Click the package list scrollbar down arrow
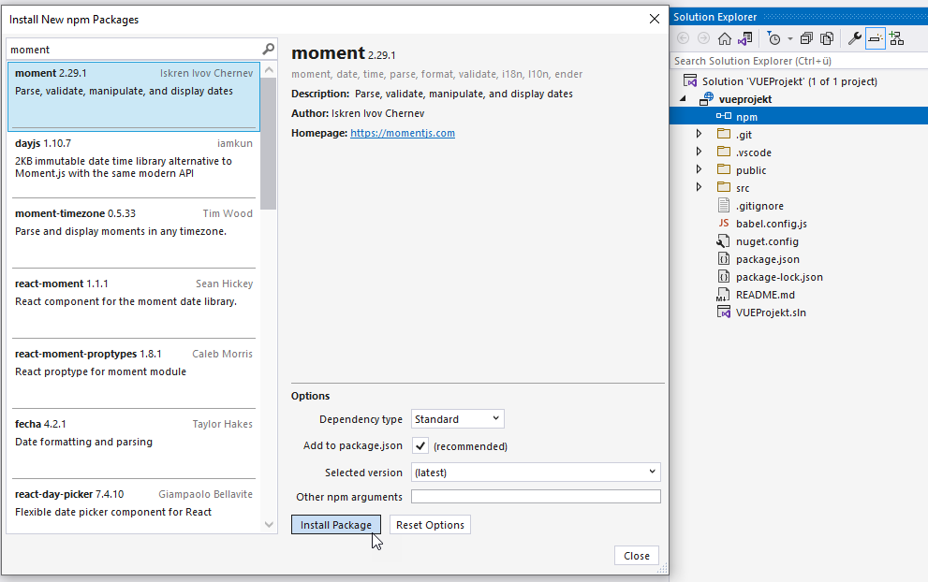 coord(270,526)
